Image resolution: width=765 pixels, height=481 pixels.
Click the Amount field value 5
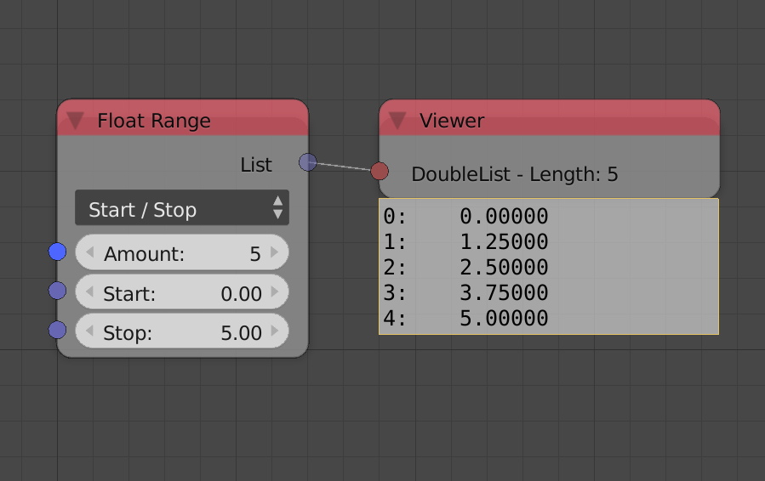coord(255,254)
